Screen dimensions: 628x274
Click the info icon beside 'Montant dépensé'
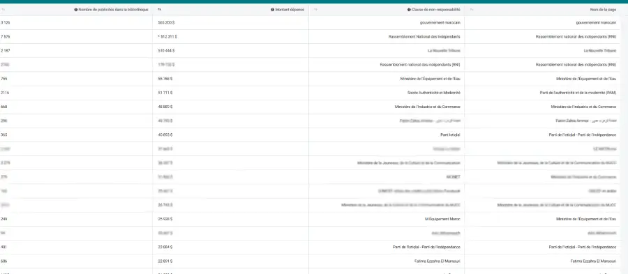pos(272,10)
